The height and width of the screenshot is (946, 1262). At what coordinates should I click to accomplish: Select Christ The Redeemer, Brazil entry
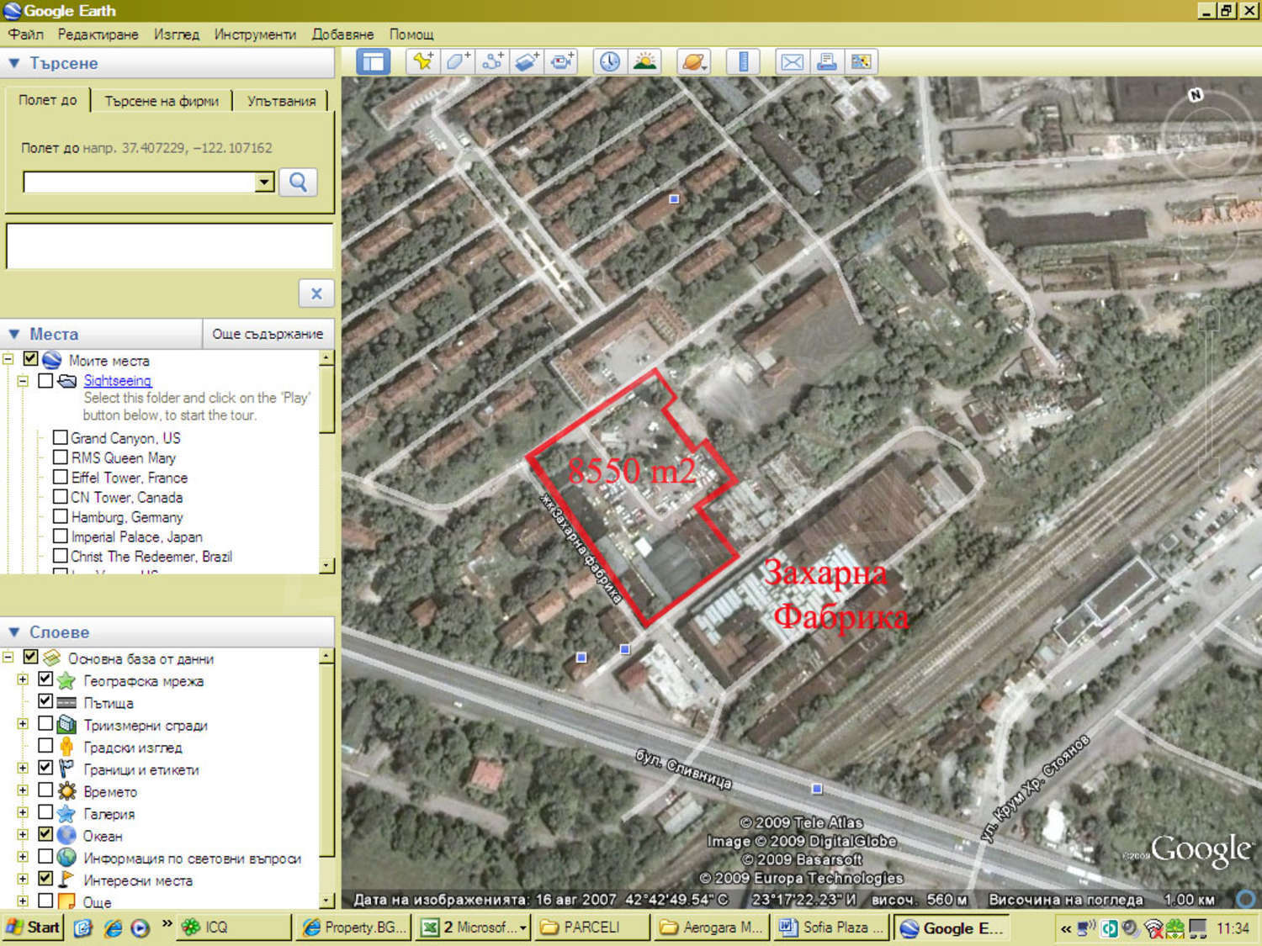(151, 557)
